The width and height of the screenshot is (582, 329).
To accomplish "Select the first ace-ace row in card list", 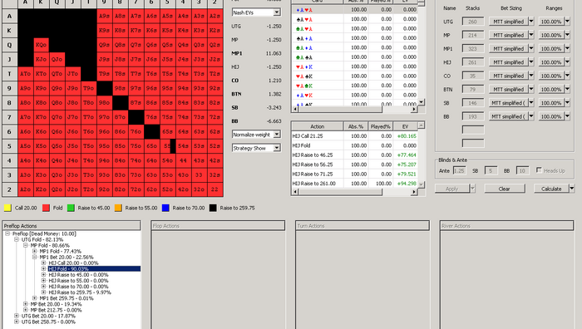I will tap(355, 10).
